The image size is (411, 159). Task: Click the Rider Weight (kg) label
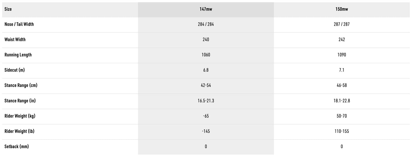click(20, 116)
